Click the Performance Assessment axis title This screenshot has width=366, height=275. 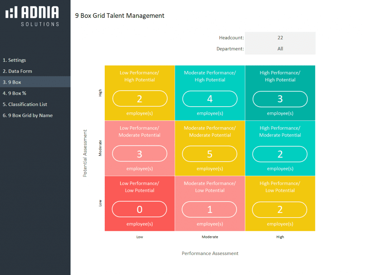(210, 254)
